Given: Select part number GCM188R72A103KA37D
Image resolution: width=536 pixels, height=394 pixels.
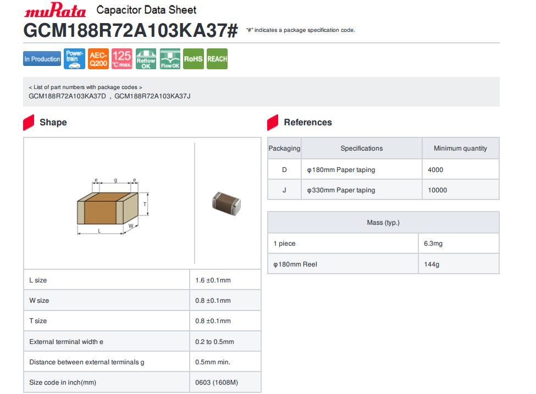Looking at the screenshot, I should tap(67, 96).
